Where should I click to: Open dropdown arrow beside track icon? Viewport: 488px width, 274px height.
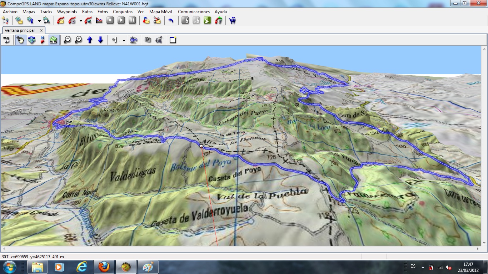pos(81,21)
